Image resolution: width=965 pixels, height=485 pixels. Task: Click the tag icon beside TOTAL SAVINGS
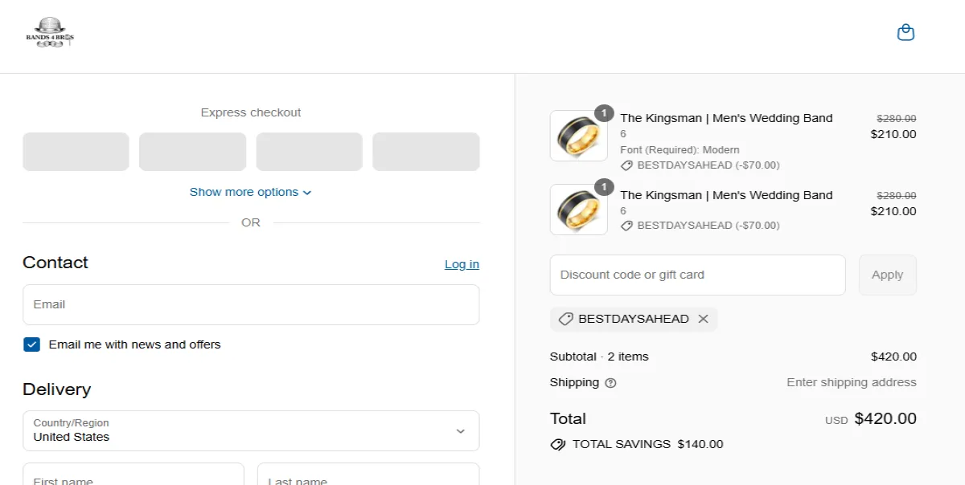[x=557, y=444]
